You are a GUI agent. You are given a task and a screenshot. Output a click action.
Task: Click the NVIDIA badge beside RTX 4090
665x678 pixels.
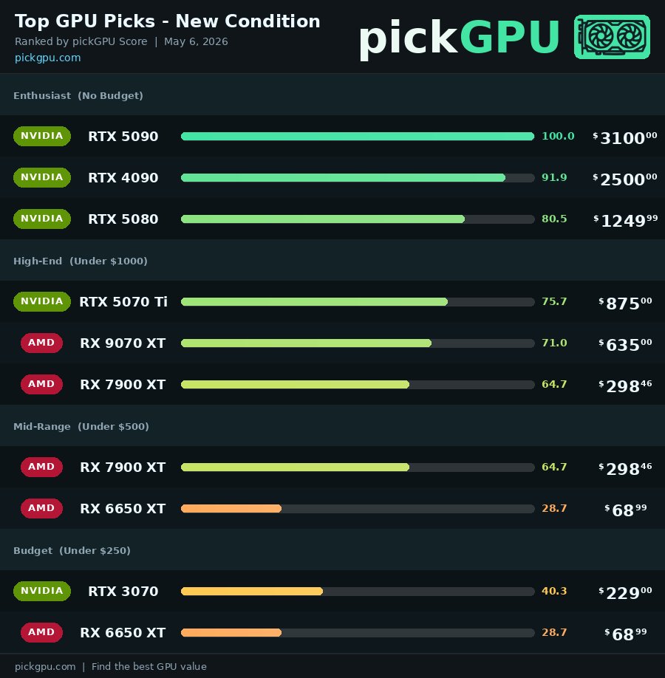point(42,177)
